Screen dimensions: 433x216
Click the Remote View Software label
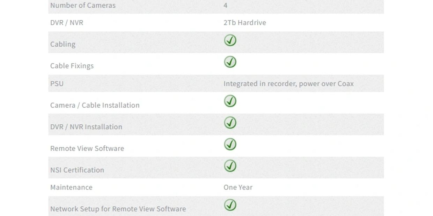tap(87, 148)
